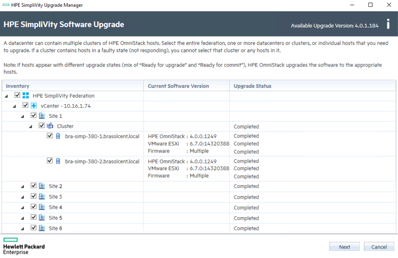Click the HPE logo in the title bar
Viewport: 398px width, 258px height.
6,5
